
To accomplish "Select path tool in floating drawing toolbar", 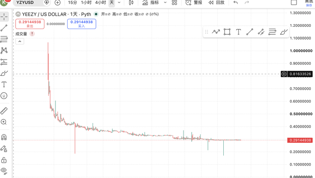I will coord(216,32).
